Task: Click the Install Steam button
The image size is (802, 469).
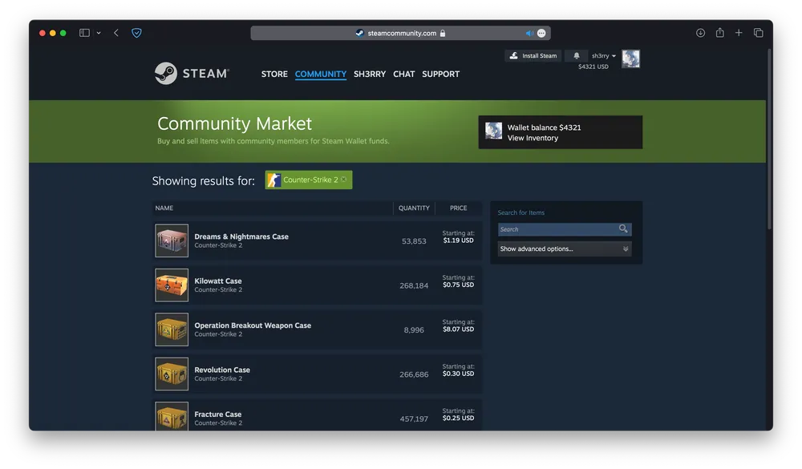Action: coord(533,56)
